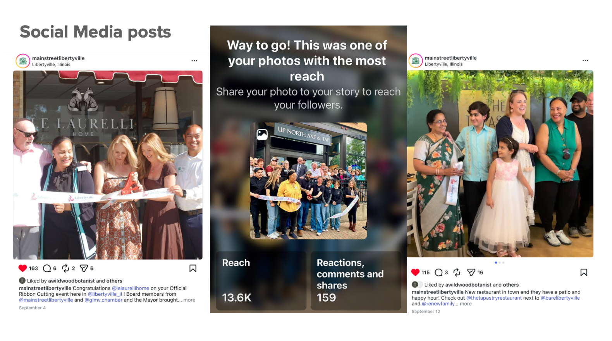Open the three-dot menu on the right post
Image resolution: width=612 pixels, height=341 pixels.
[585, 60]
